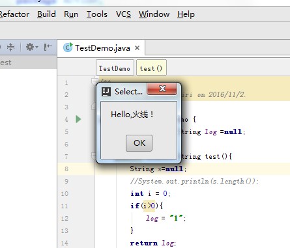The height and width of the screenshot is (248, 290).
Task: Click the green run gutter icon at line 4
Action: 78,119
